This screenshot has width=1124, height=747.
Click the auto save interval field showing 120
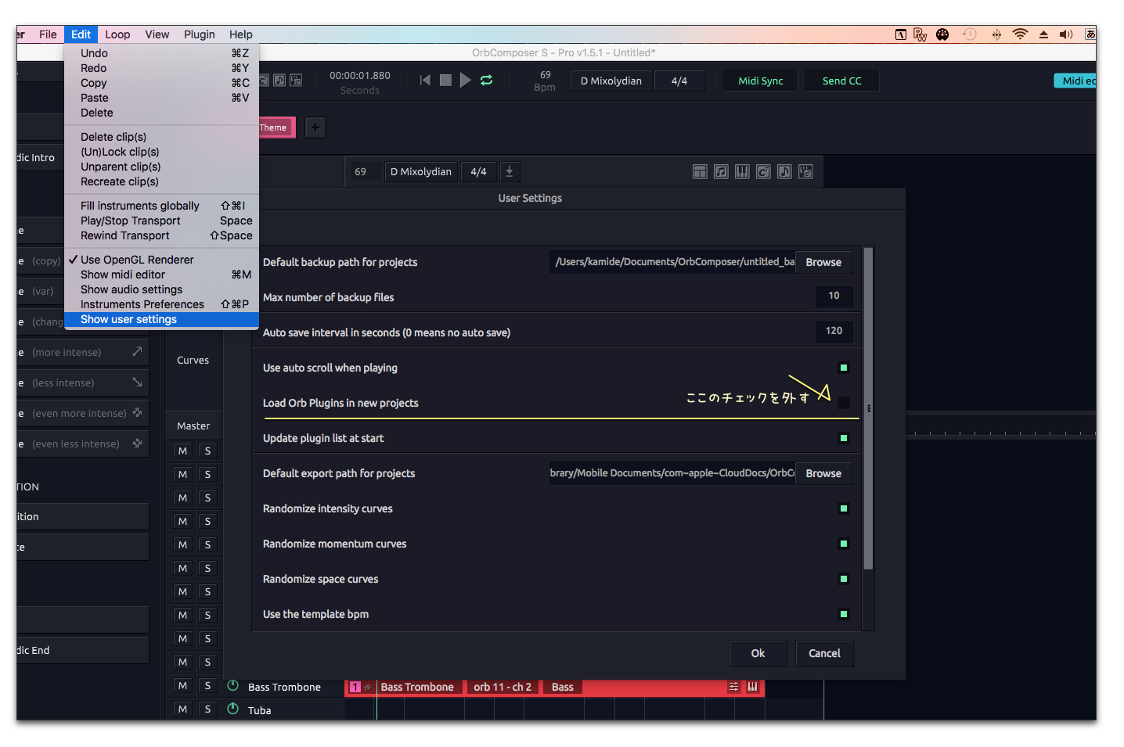(834, 331)
